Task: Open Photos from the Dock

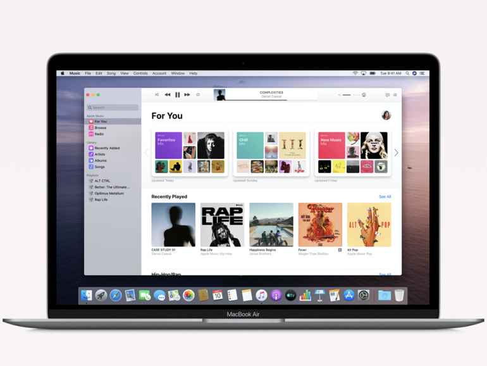Action: pyautogui.click(x=188, y=296)
